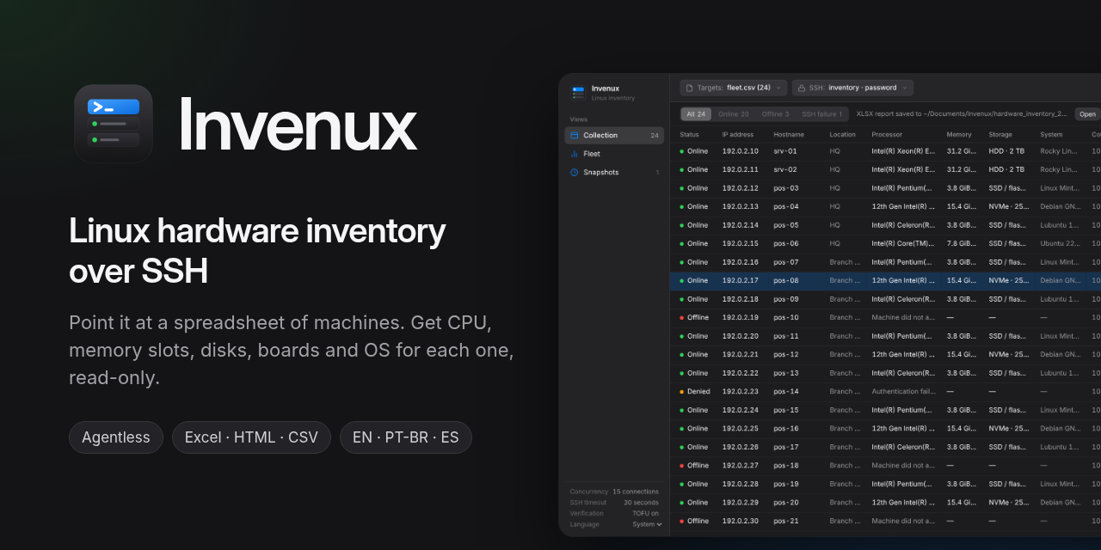The width and height of the screenshot is (1101, 550).
Task: Click the Storage column header
Action: [1000, 134]
